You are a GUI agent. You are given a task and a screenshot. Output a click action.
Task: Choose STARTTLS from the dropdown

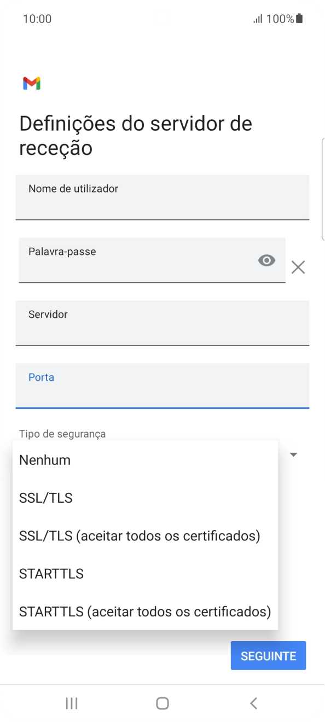(51, 574)
